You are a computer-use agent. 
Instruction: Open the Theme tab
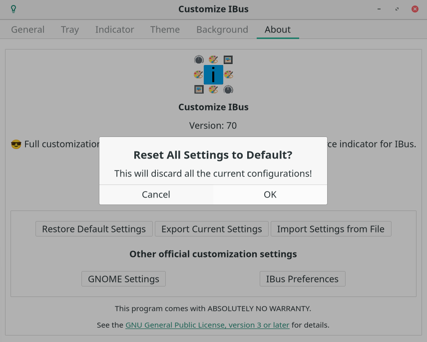click(x=165, y=29)
